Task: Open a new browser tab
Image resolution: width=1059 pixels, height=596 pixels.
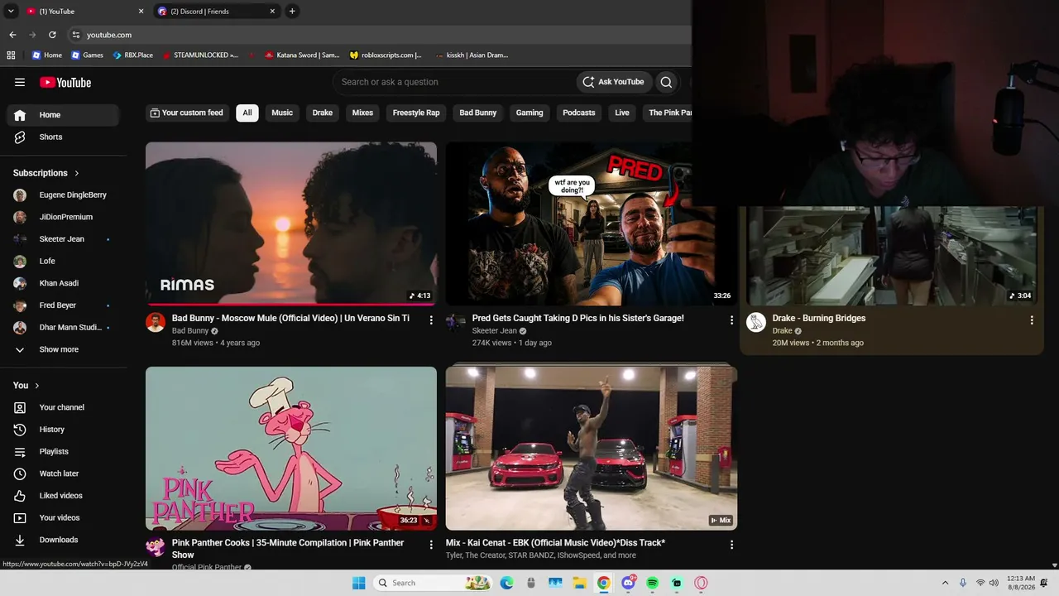Action: point(292,12)
